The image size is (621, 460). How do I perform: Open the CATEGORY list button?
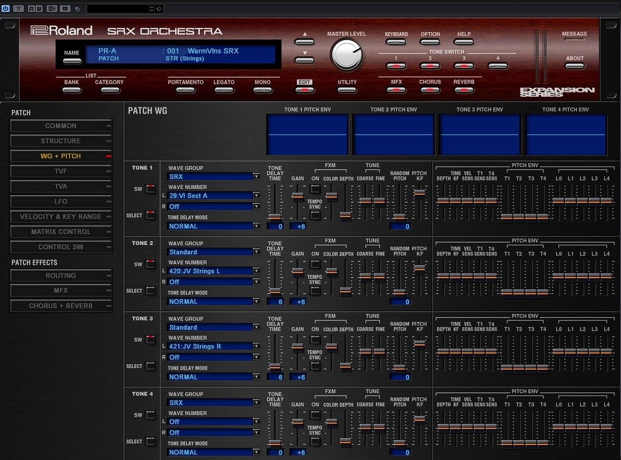click(109, 90)
